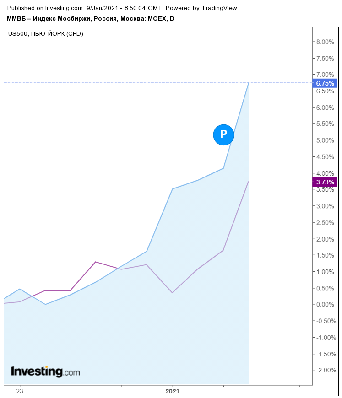Click the purple line's final endpoint
Screen dimensions: 342x398
[249, 182]
